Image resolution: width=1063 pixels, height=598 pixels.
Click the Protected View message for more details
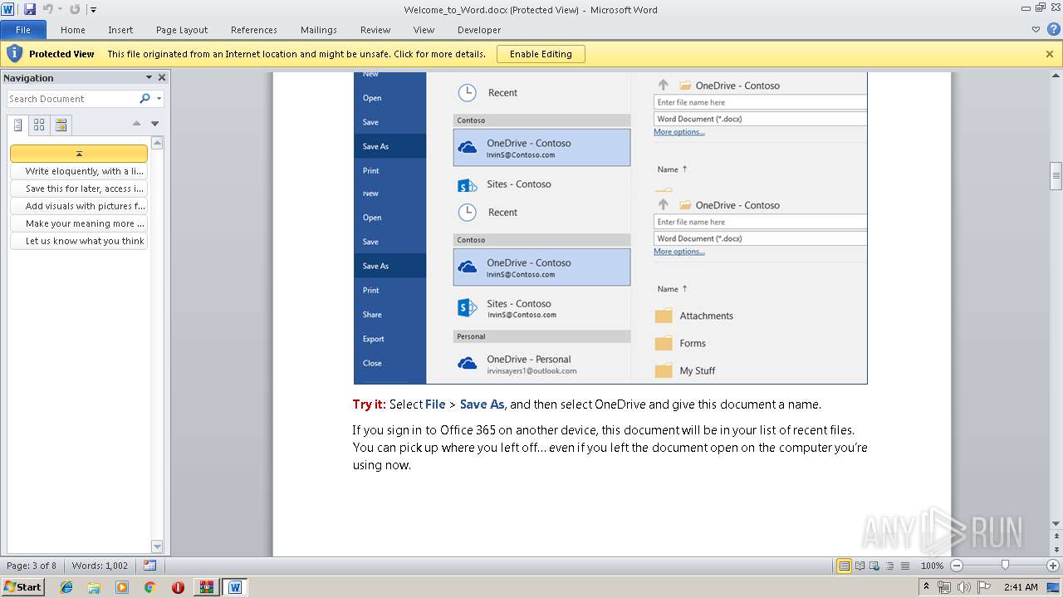[x=296, y=54]
